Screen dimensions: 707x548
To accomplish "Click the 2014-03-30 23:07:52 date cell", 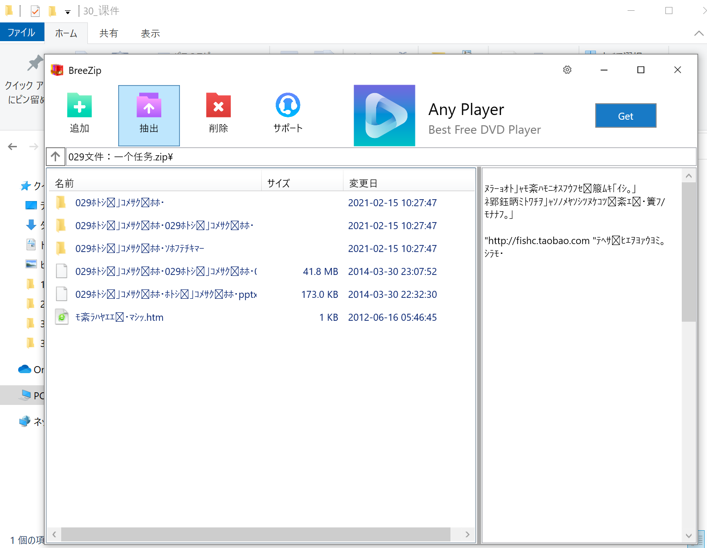I will click(x=393, y=271).
